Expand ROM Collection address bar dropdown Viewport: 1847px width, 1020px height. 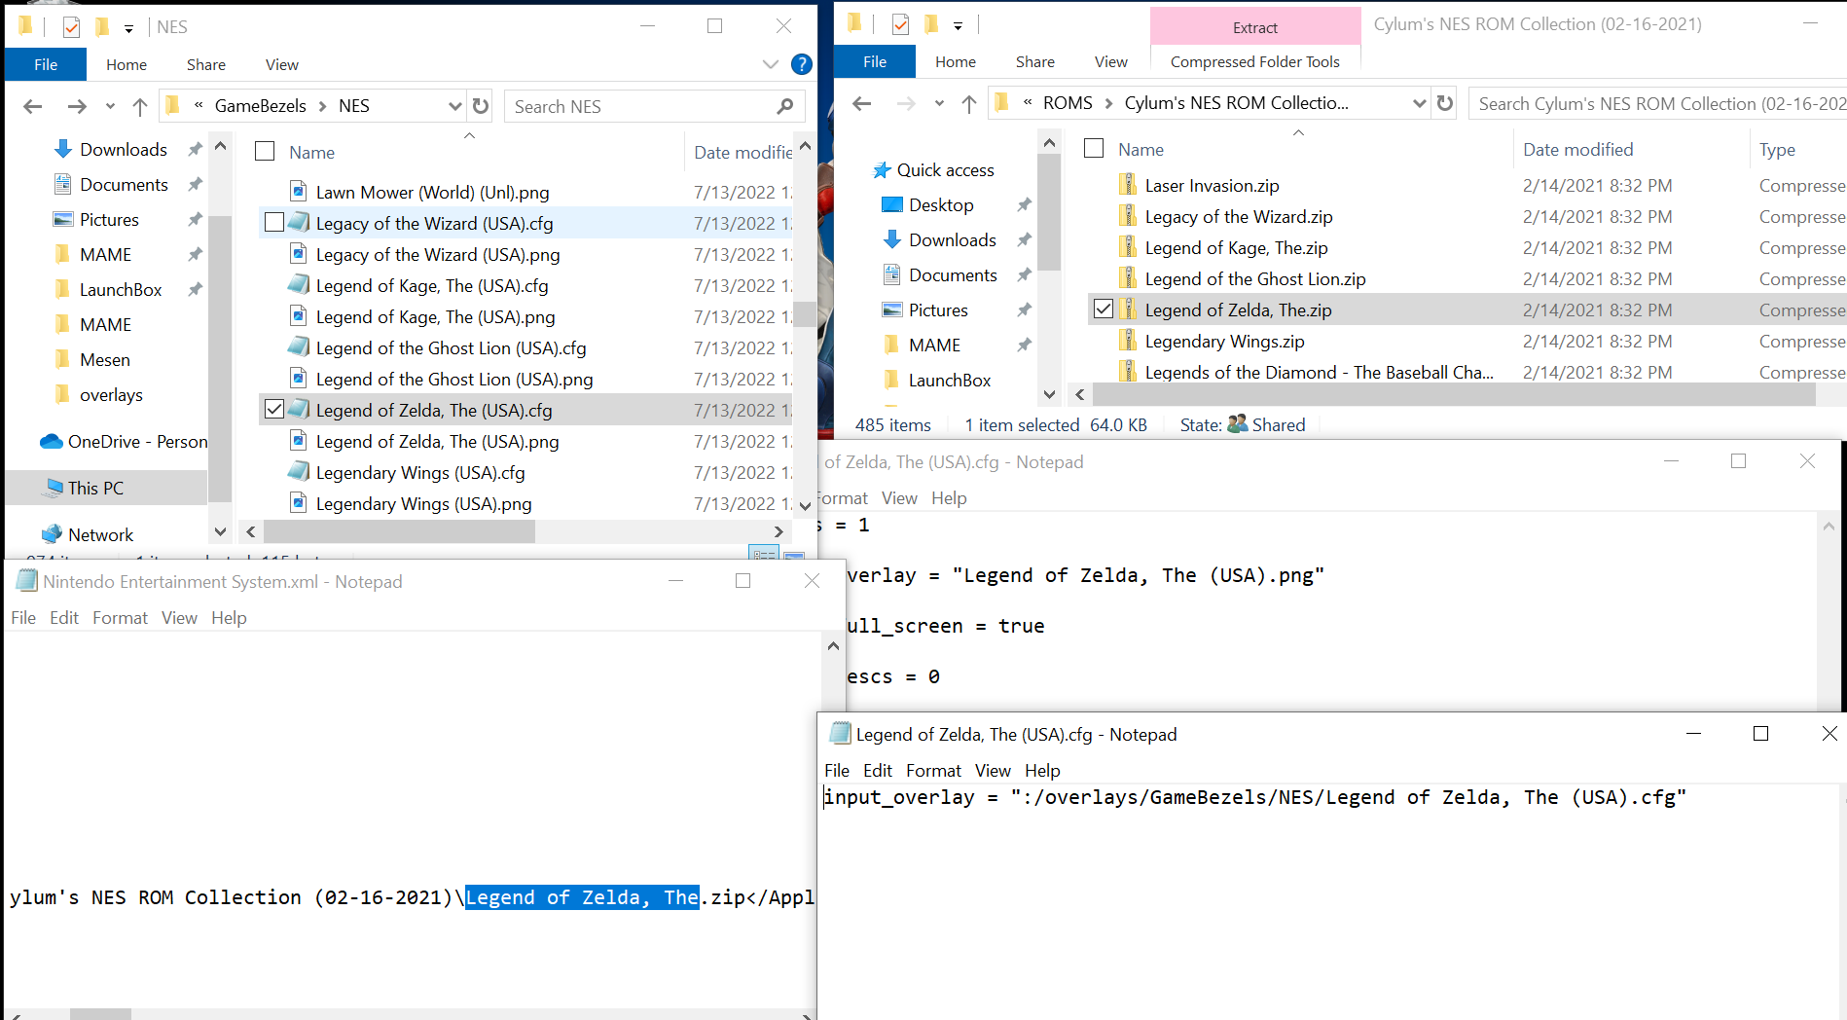point(1419,103)
